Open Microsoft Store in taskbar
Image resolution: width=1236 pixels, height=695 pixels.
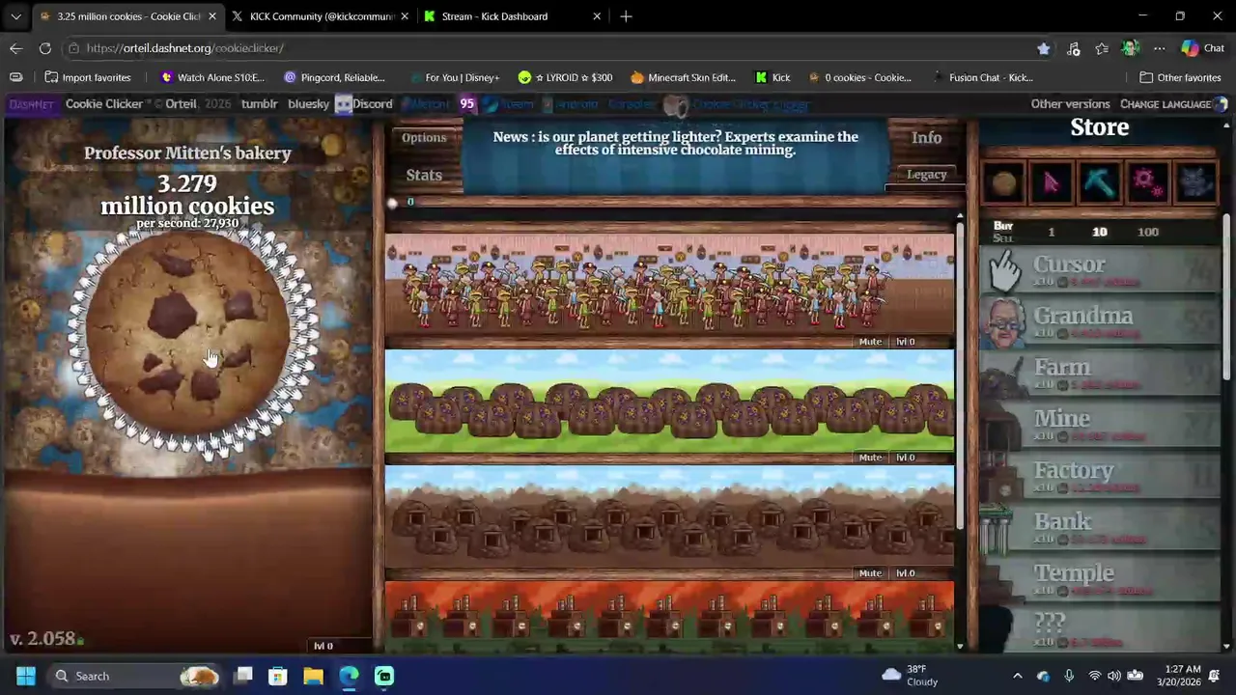277,676
